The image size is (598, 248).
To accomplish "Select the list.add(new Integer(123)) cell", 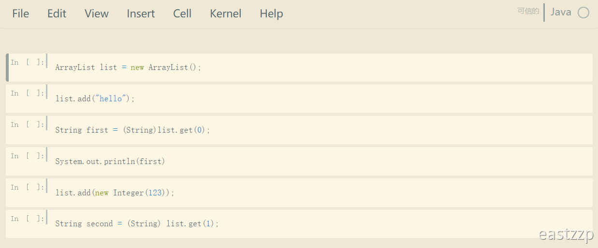I will [320, 193].
